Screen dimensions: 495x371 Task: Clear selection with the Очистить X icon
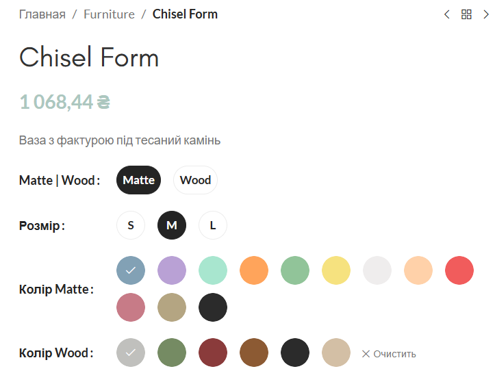click(x=366, y=354)
